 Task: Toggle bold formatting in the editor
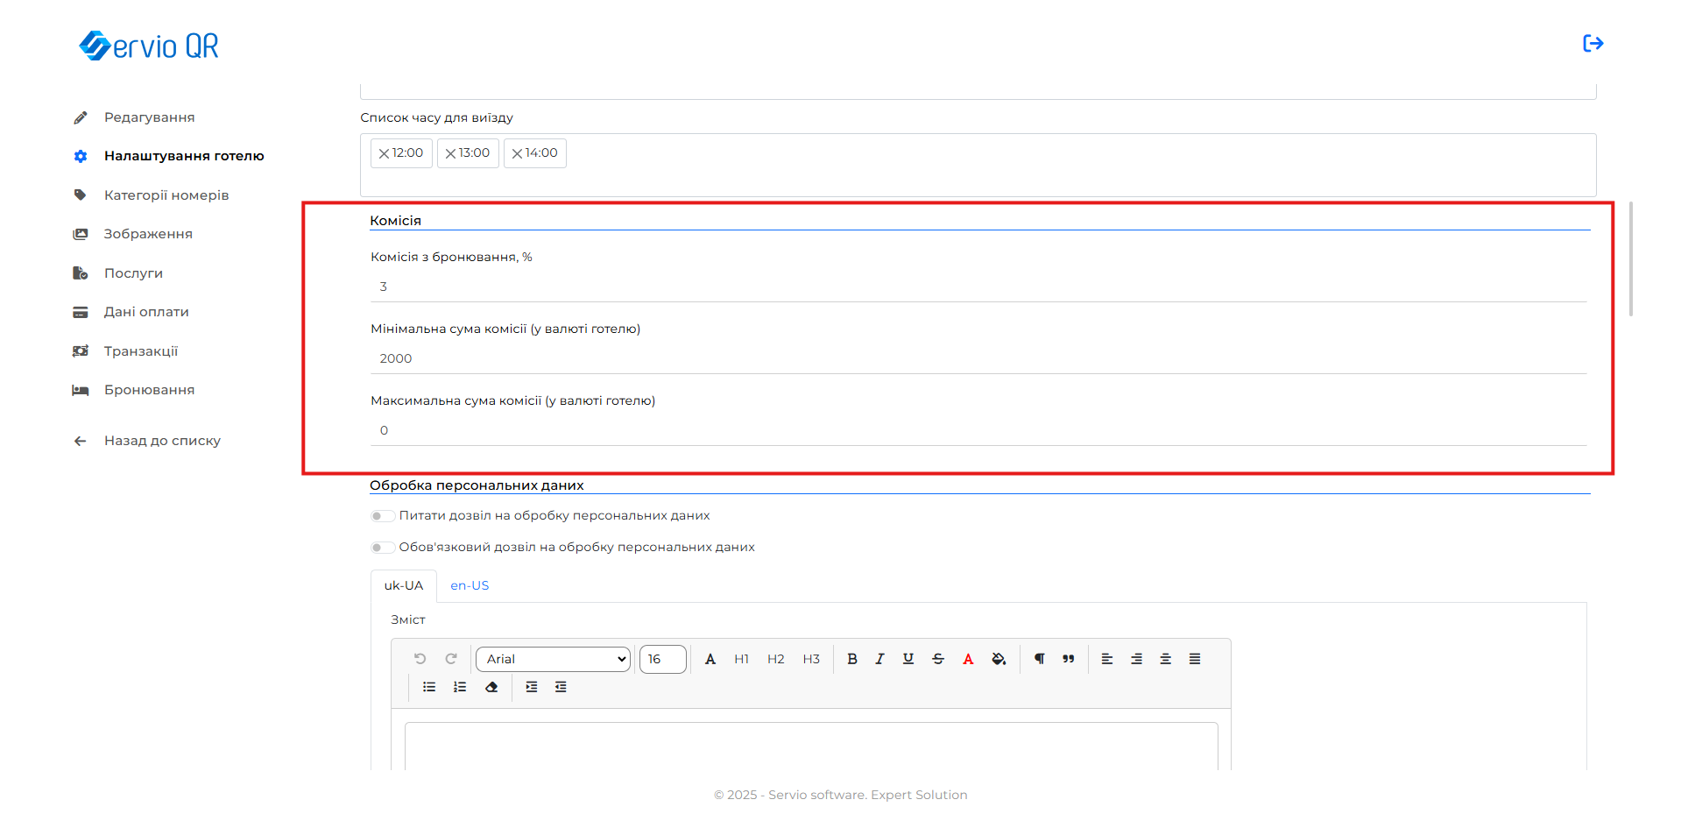point(851,659)
